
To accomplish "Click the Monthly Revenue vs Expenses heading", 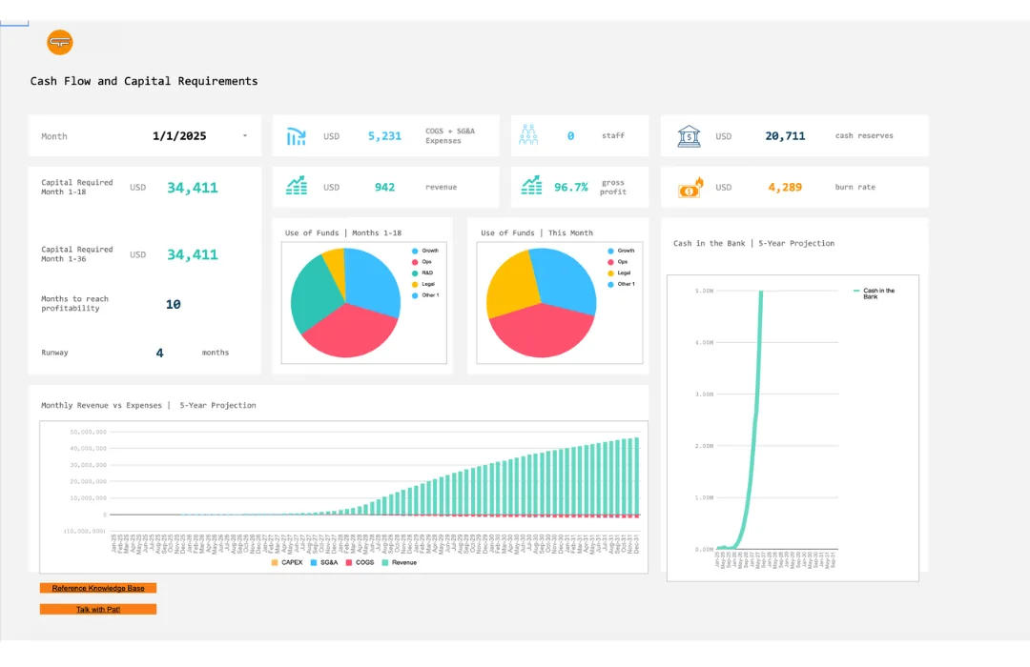I will tap(149, 406).
